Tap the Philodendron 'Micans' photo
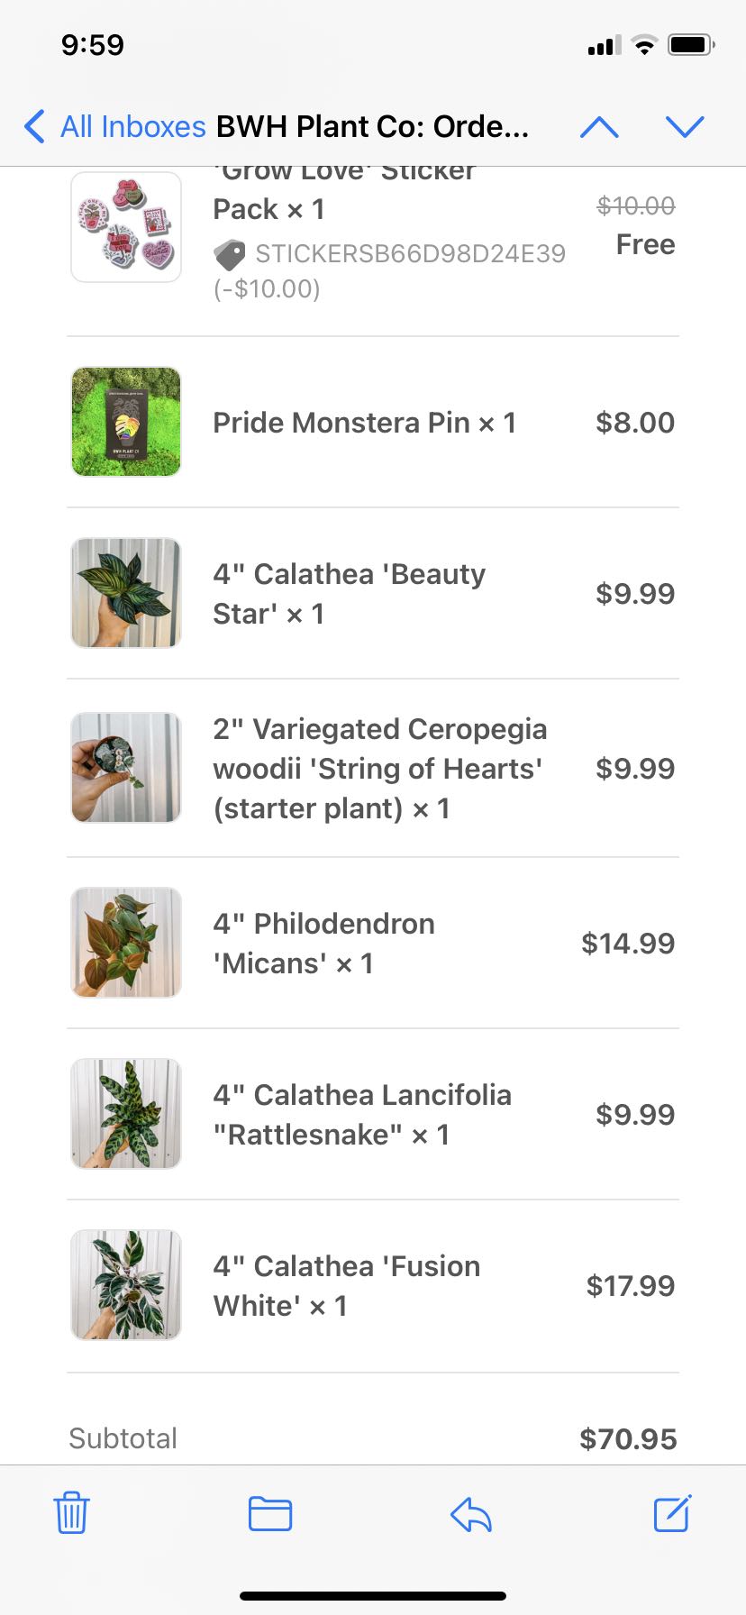 [126, 943]
